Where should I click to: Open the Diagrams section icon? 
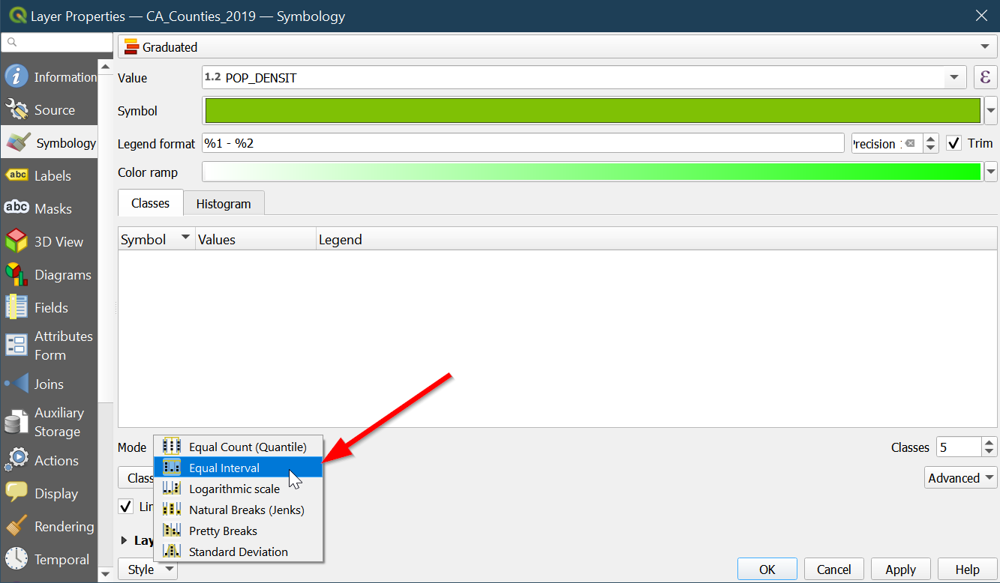pos(17,275)
